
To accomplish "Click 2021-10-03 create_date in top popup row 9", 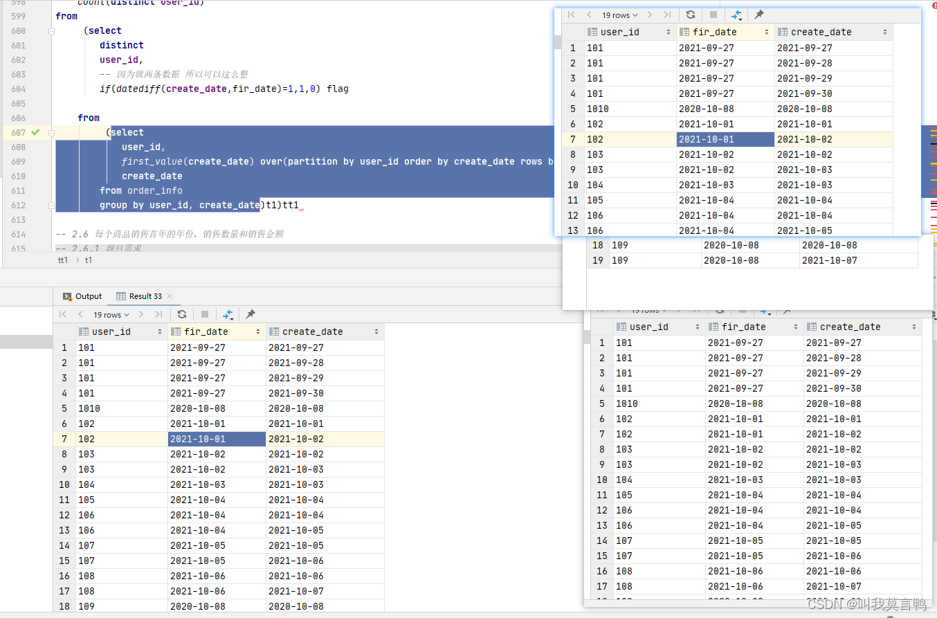I will coord(834,170).
